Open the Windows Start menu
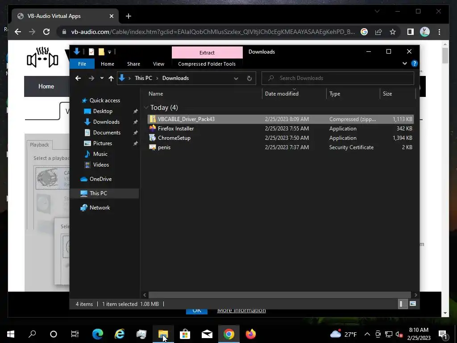The width and height of the screenshot is (457, 343). tap(11, 334)
